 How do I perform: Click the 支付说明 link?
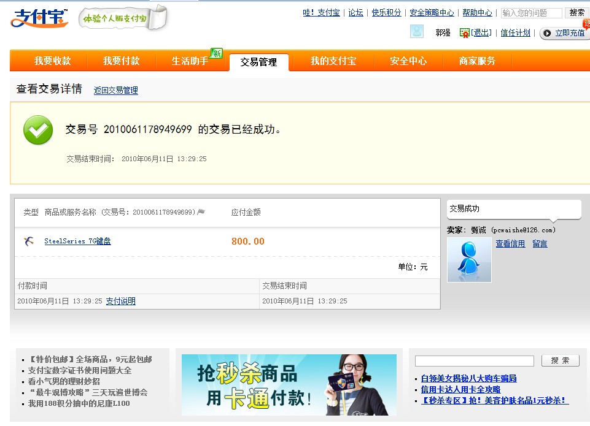[121, 302]
